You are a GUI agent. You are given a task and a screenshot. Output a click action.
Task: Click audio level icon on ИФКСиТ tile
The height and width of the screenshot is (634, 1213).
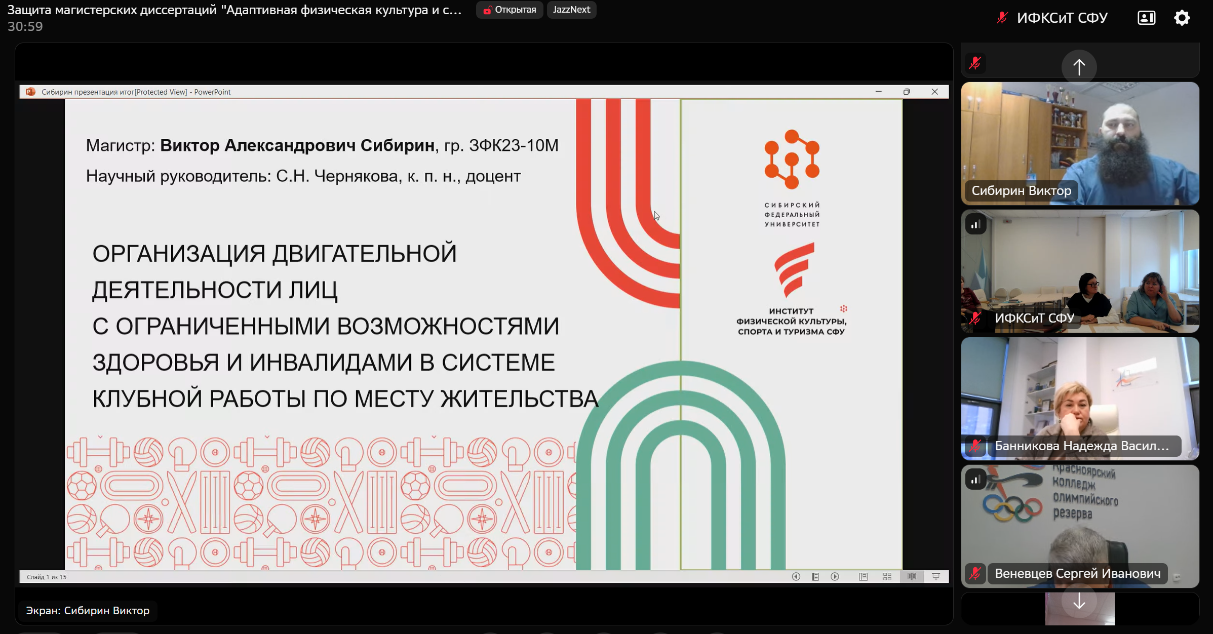[975, 224]
